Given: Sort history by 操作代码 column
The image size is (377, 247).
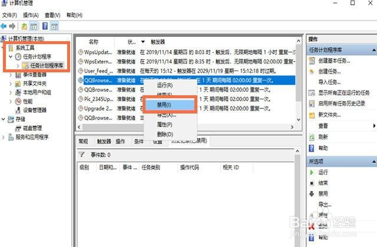Looking at the screenshot, I should click(190, 167).
